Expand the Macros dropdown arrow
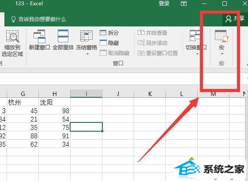Screen dimensions: 248x181 tap(222, 54)
